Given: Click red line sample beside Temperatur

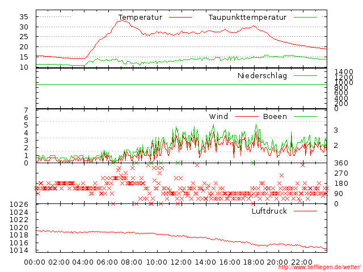Looking at the screenshot, I should point(180,18).
